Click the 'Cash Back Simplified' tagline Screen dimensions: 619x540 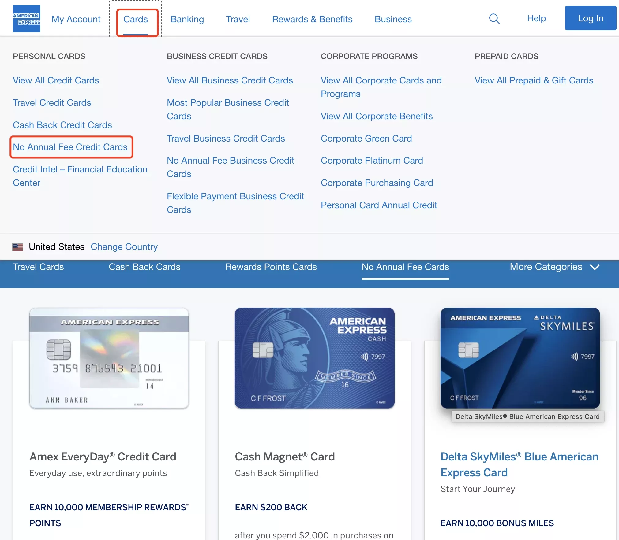tap(277, 473)
